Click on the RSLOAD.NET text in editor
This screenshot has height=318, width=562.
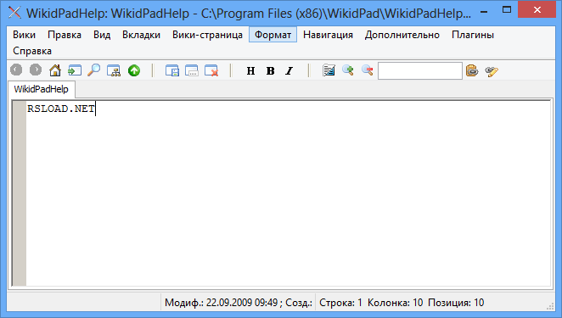pos(60,109)
